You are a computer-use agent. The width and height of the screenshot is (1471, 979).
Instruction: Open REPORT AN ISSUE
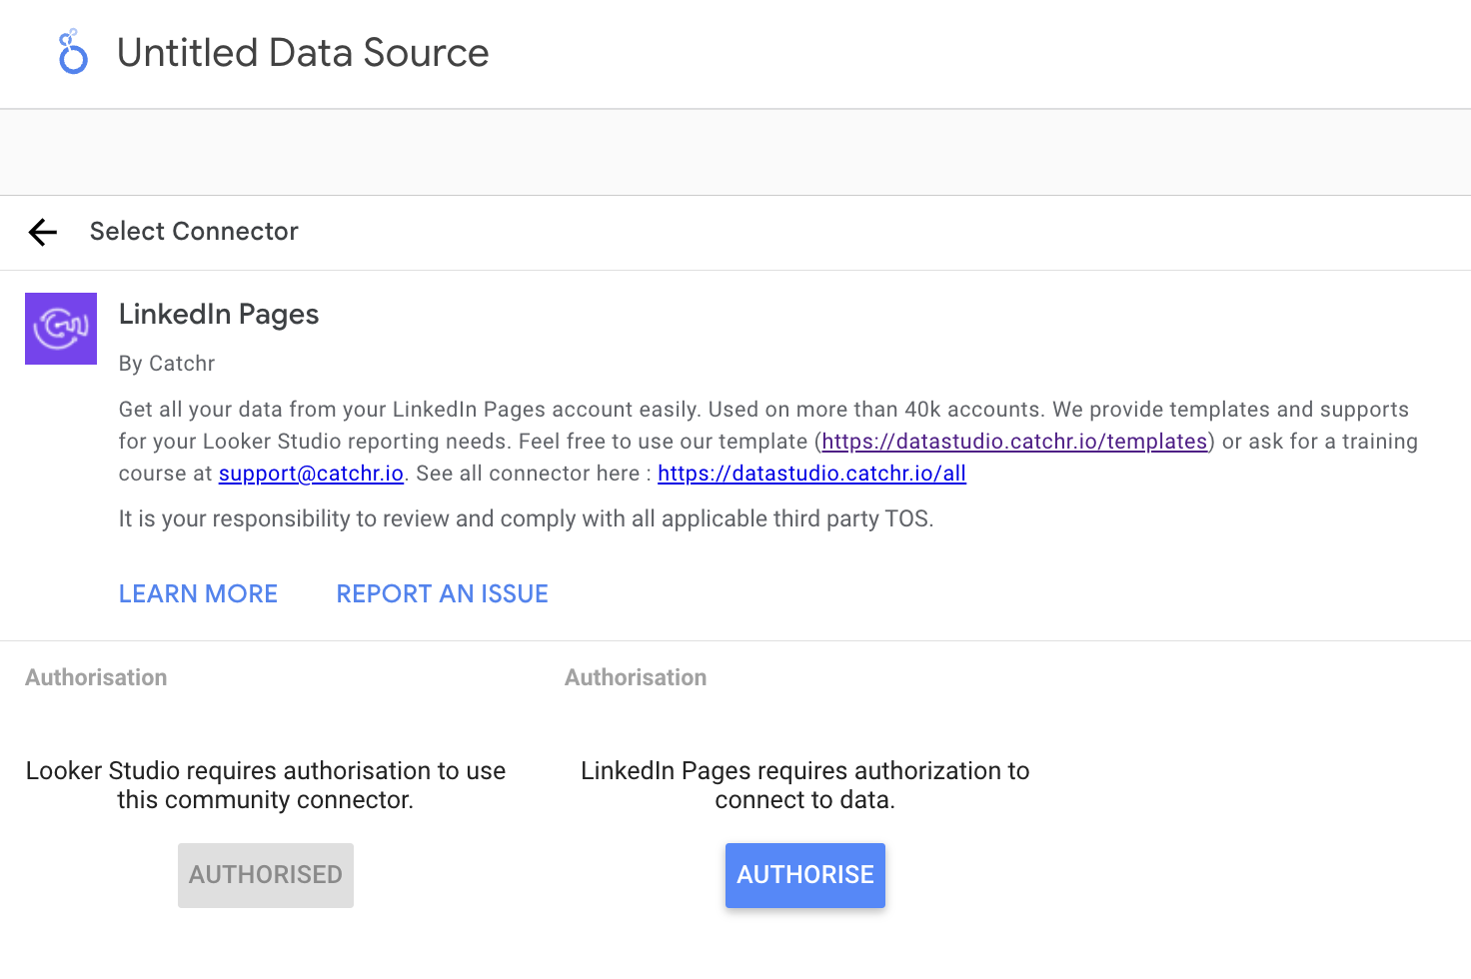pyautogui.click(x=442, y=593)
